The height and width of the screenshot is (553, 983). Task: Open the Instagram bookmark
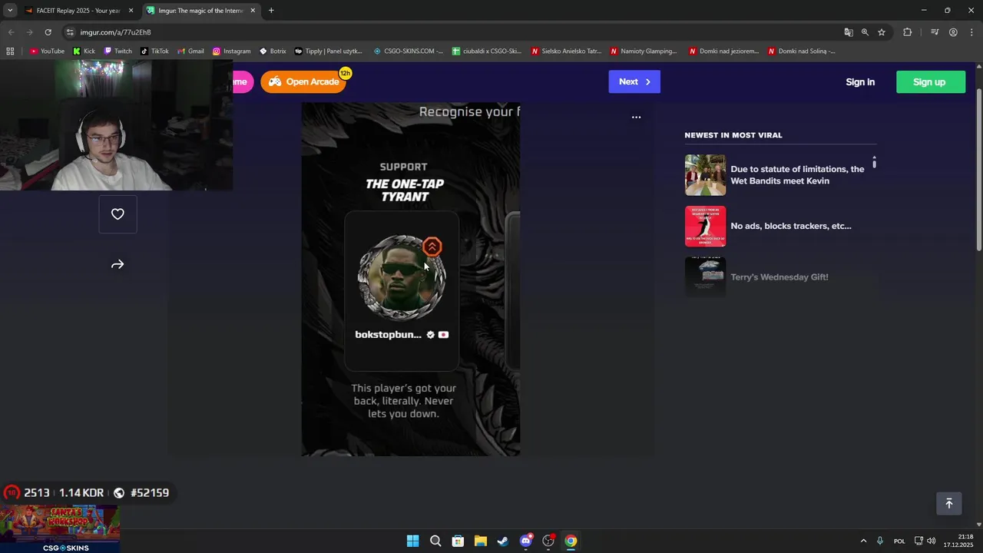pyautogui.click(x=231, y=51)
